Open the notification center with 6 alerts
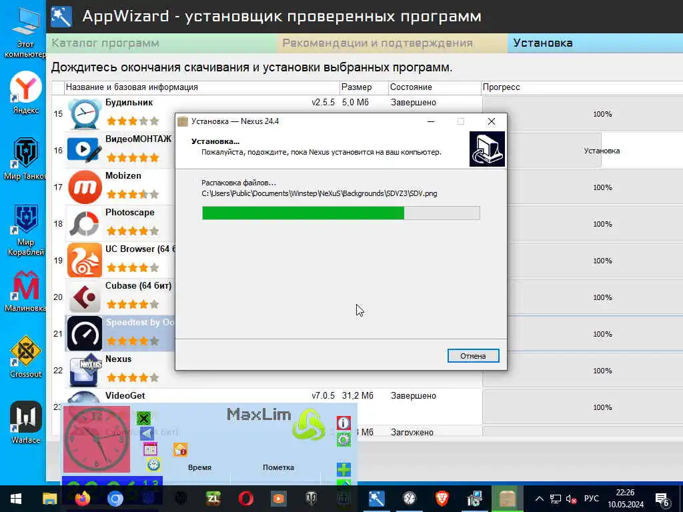The image size is (683, 512). pos(662,499)
